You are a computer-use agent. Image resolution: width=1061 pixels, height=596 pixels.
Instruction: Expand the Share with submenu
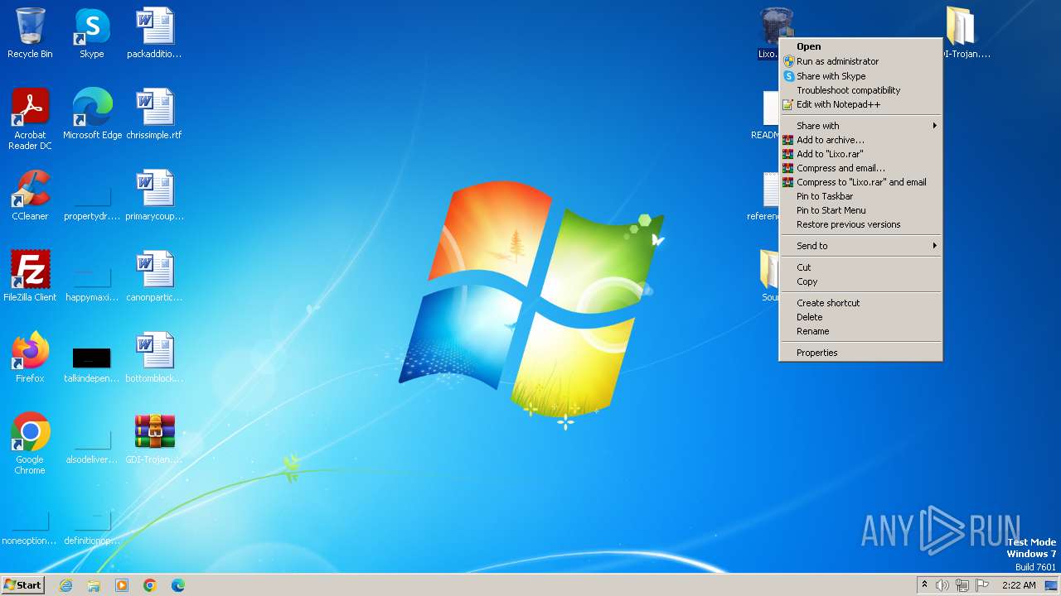click(x=860, y=126)
